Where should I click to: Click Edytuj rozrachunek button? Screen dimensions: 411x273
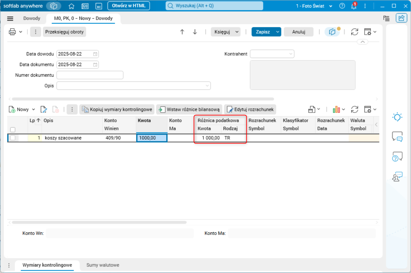point(250,110)
